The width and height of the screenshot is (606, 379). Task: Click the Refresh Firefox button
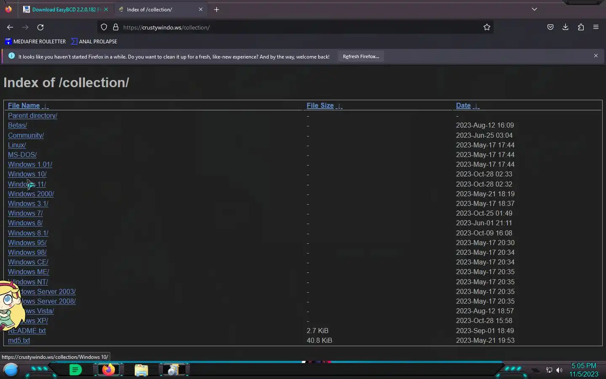[361, 56]
